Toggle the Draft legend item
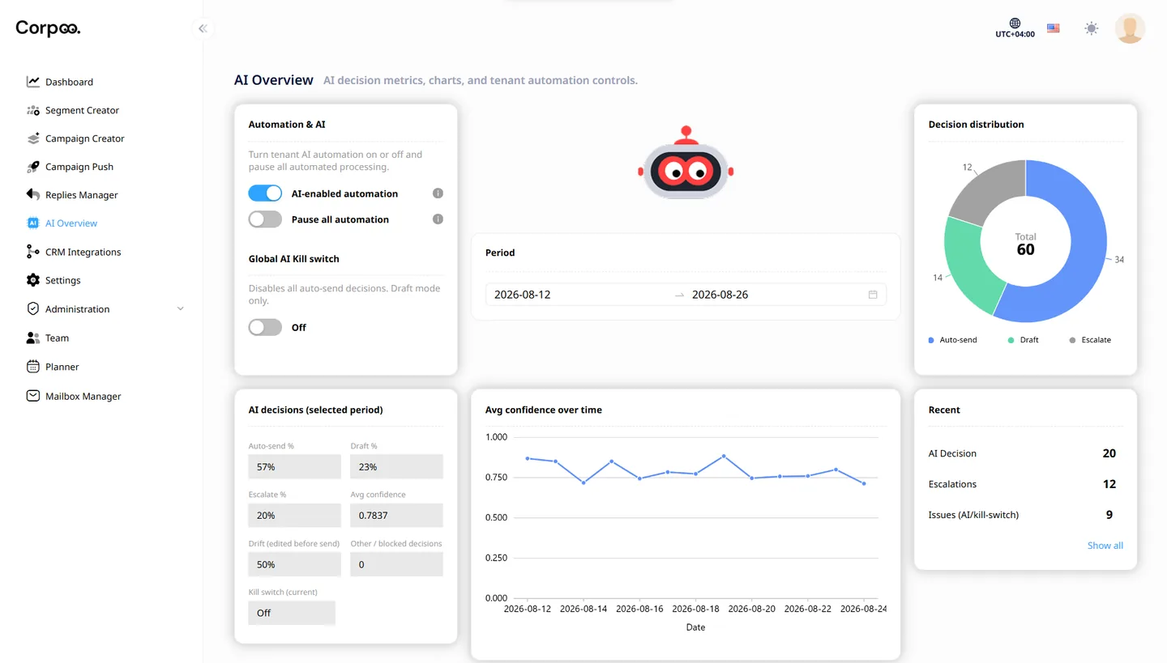Image resolution: width=1167 pixels, height=663 pixels. (1023, 340)
